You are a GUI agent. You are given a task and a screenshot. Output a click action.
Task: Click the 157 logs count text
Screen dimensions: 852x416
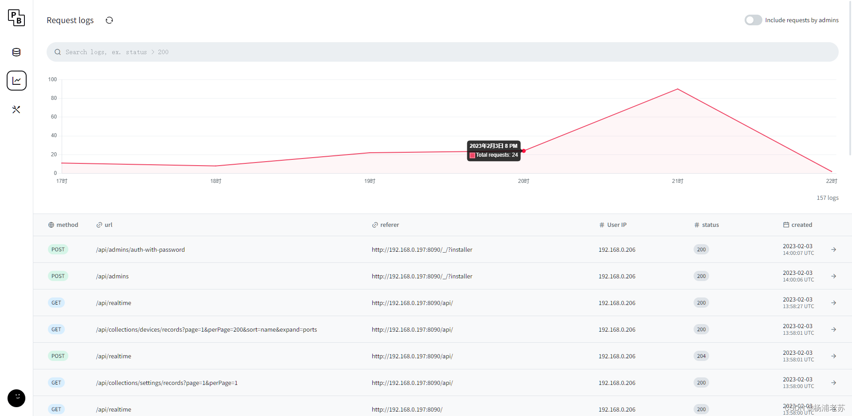828,198
